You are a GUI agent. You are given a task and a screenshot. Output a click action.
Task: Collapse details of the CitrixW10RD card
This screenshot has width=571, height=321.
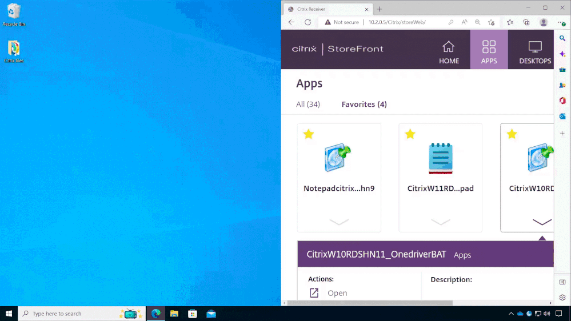tap(542, 222)
